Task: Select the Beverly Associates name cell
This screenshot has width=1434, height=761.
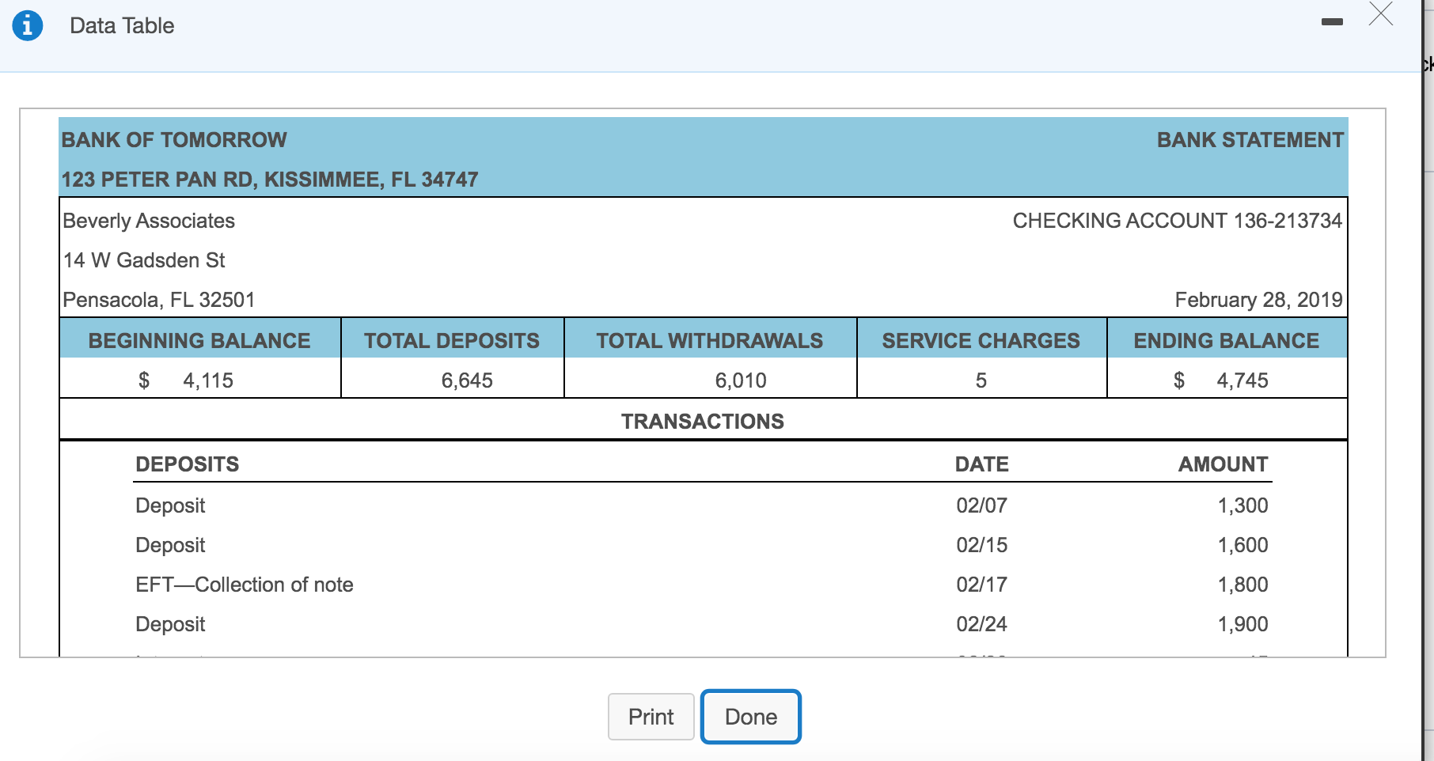Action: [149, 221]
